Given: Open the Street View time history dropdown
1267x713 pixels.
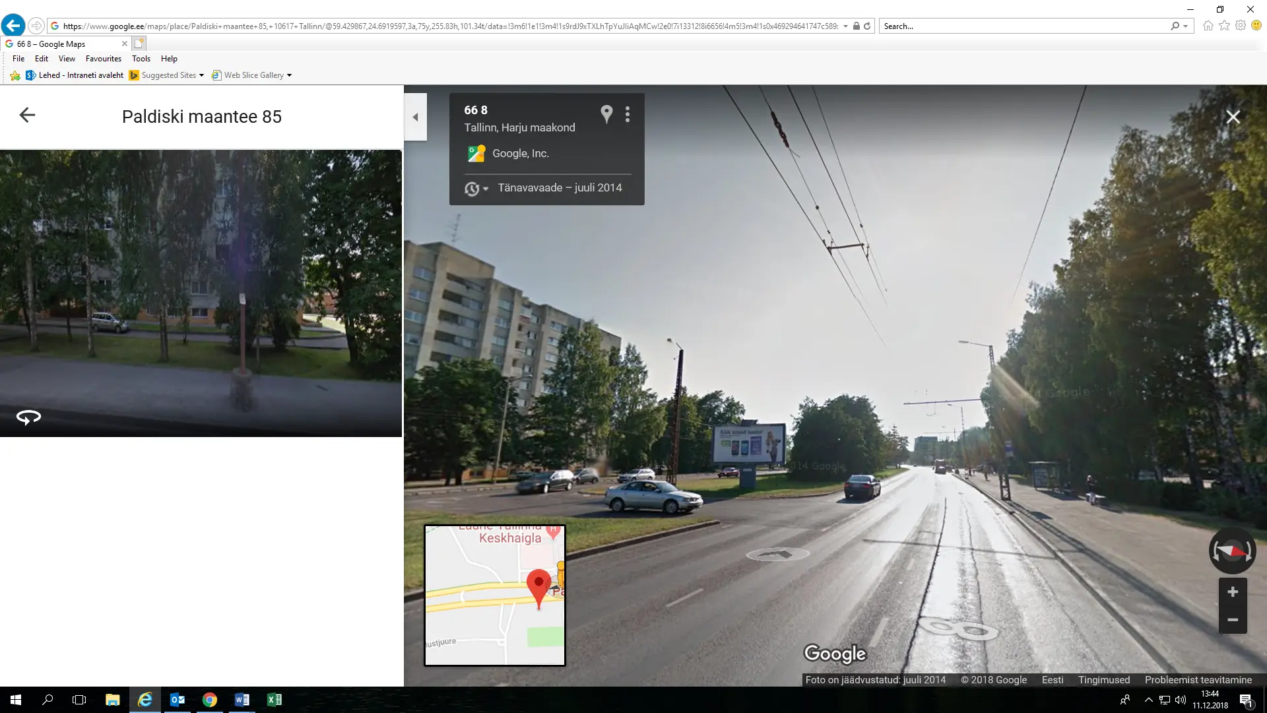Looking at the screenshot, I should click(x=476, y=189).
